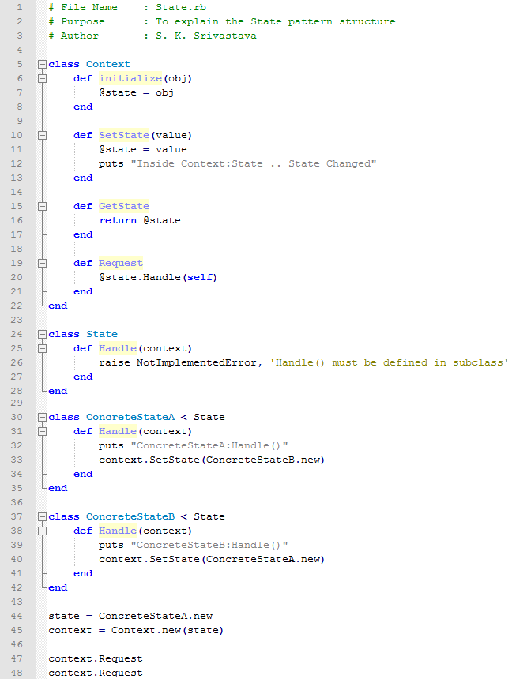Click 'context.Request' on line 48

pyautogui.click(x=96, y=673)
